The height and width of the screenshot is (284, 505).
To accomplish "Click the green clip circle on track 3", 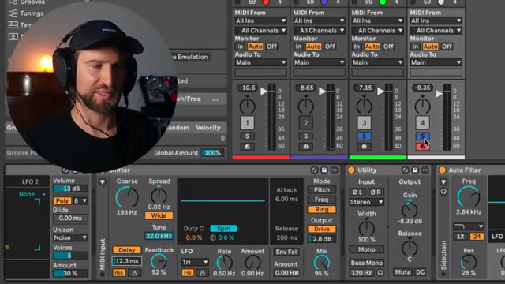I will tap(383, 2).
